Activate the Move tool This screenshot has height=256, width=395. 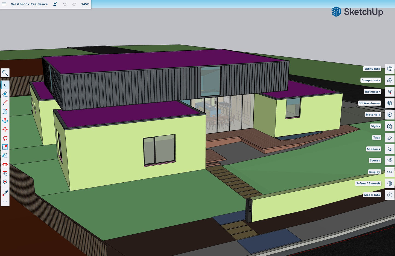pyautogui.click(x=5, y=129)
